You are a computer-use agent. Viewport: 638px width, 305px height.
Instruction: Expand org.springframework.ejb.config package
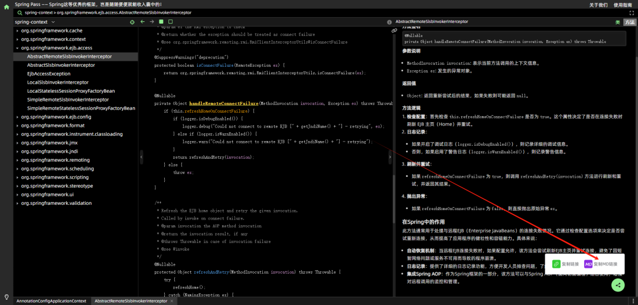[17, 117]
